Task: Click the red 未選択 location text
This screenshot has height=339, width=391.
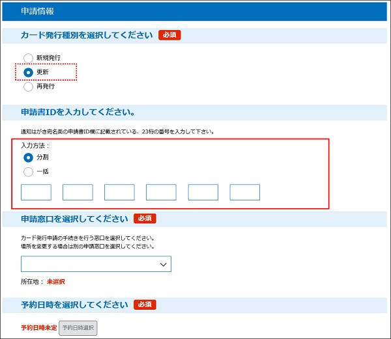Action: point(55,282)
